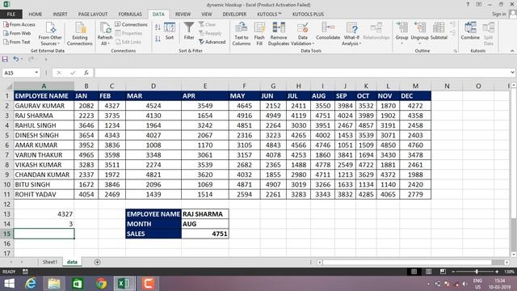Open File Explorer in taskbar
This screenshot has height=291, width=517.
pyautogui.click(x=54, y=284)
